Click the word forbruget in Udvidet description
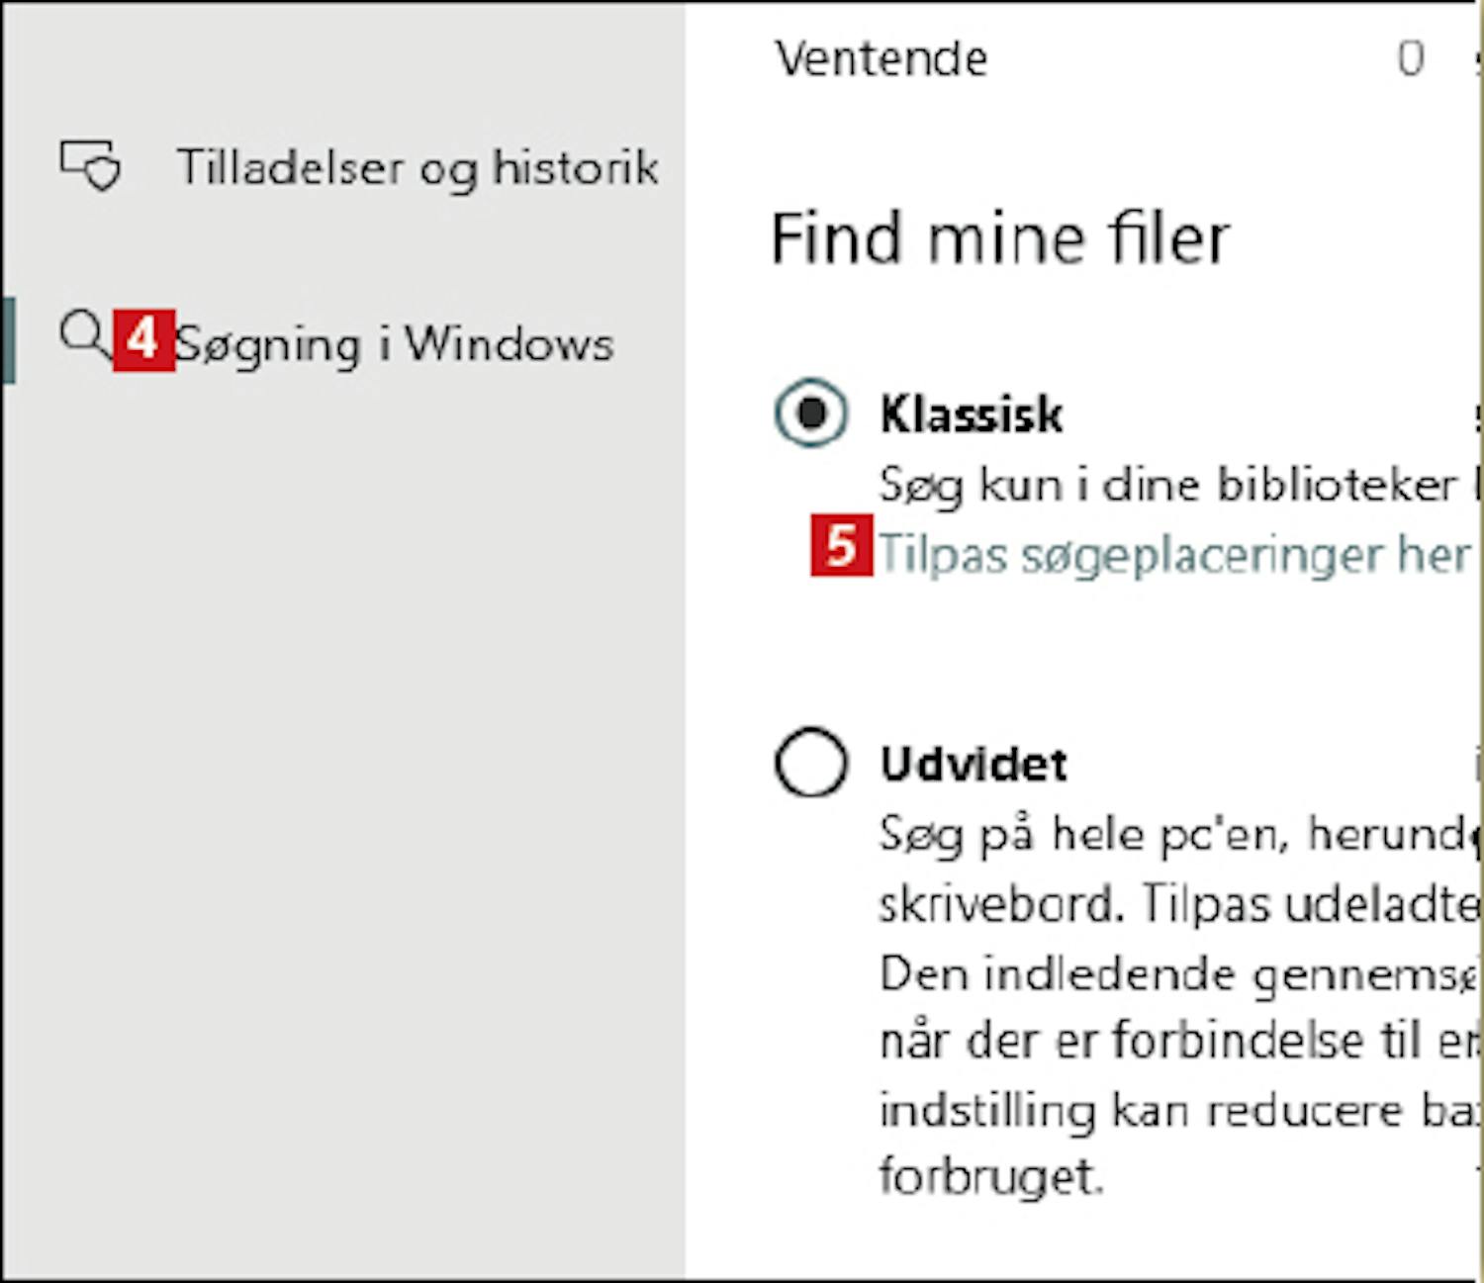The width and height of the screenshot is (1484, 1283). point(990,1177)
